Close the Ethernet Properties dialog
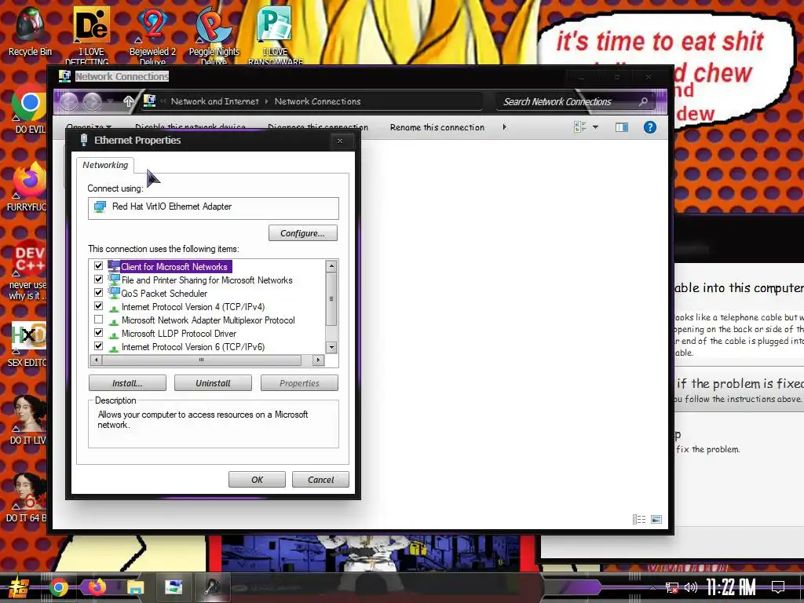The height and width of the screenshot is (603, 804). tap(339, 141)
